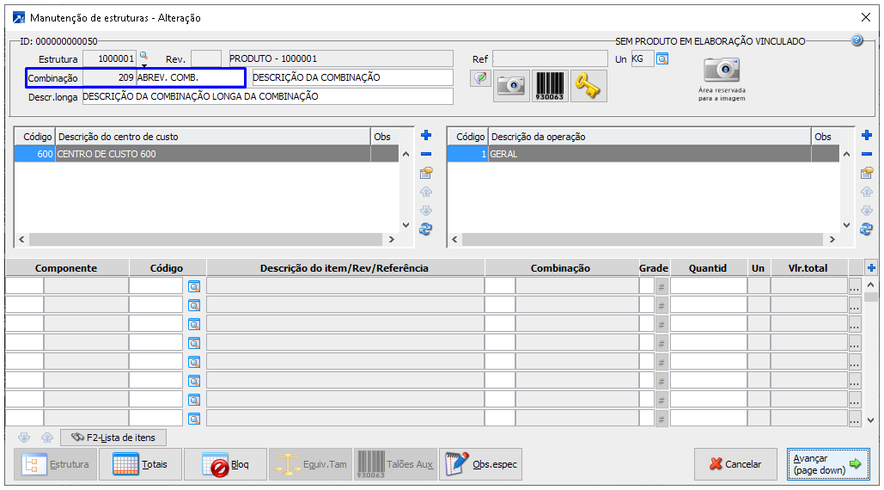Click first row Quantid input cell
Image resolution: width=884 pixels, height=490 pixels.
[x=708, y=286]
